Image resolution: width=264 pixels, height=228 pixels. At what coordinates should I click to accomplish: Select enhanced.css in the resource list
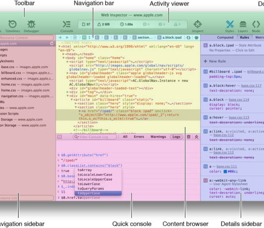tap(28, 78)
